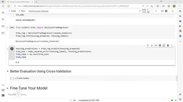
Task: Open Edge sidebar settings gear at bottom
Action: point(180,99)
